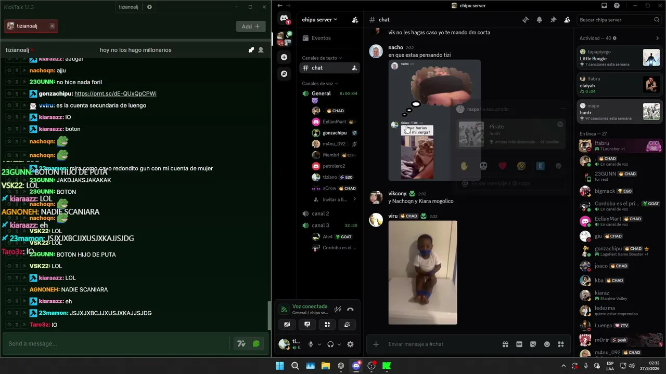666x374 pixels.
Task: Open Discord server discovery compass
Action: point(284,74)
